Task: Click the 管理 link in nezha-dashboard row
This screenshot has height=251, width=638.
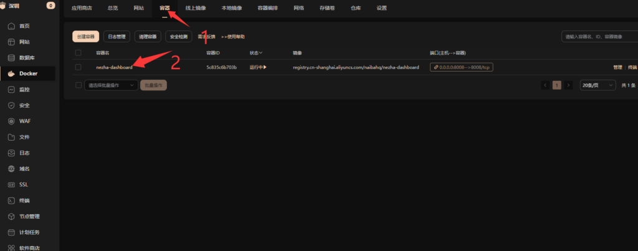Action: coord(617,67)
